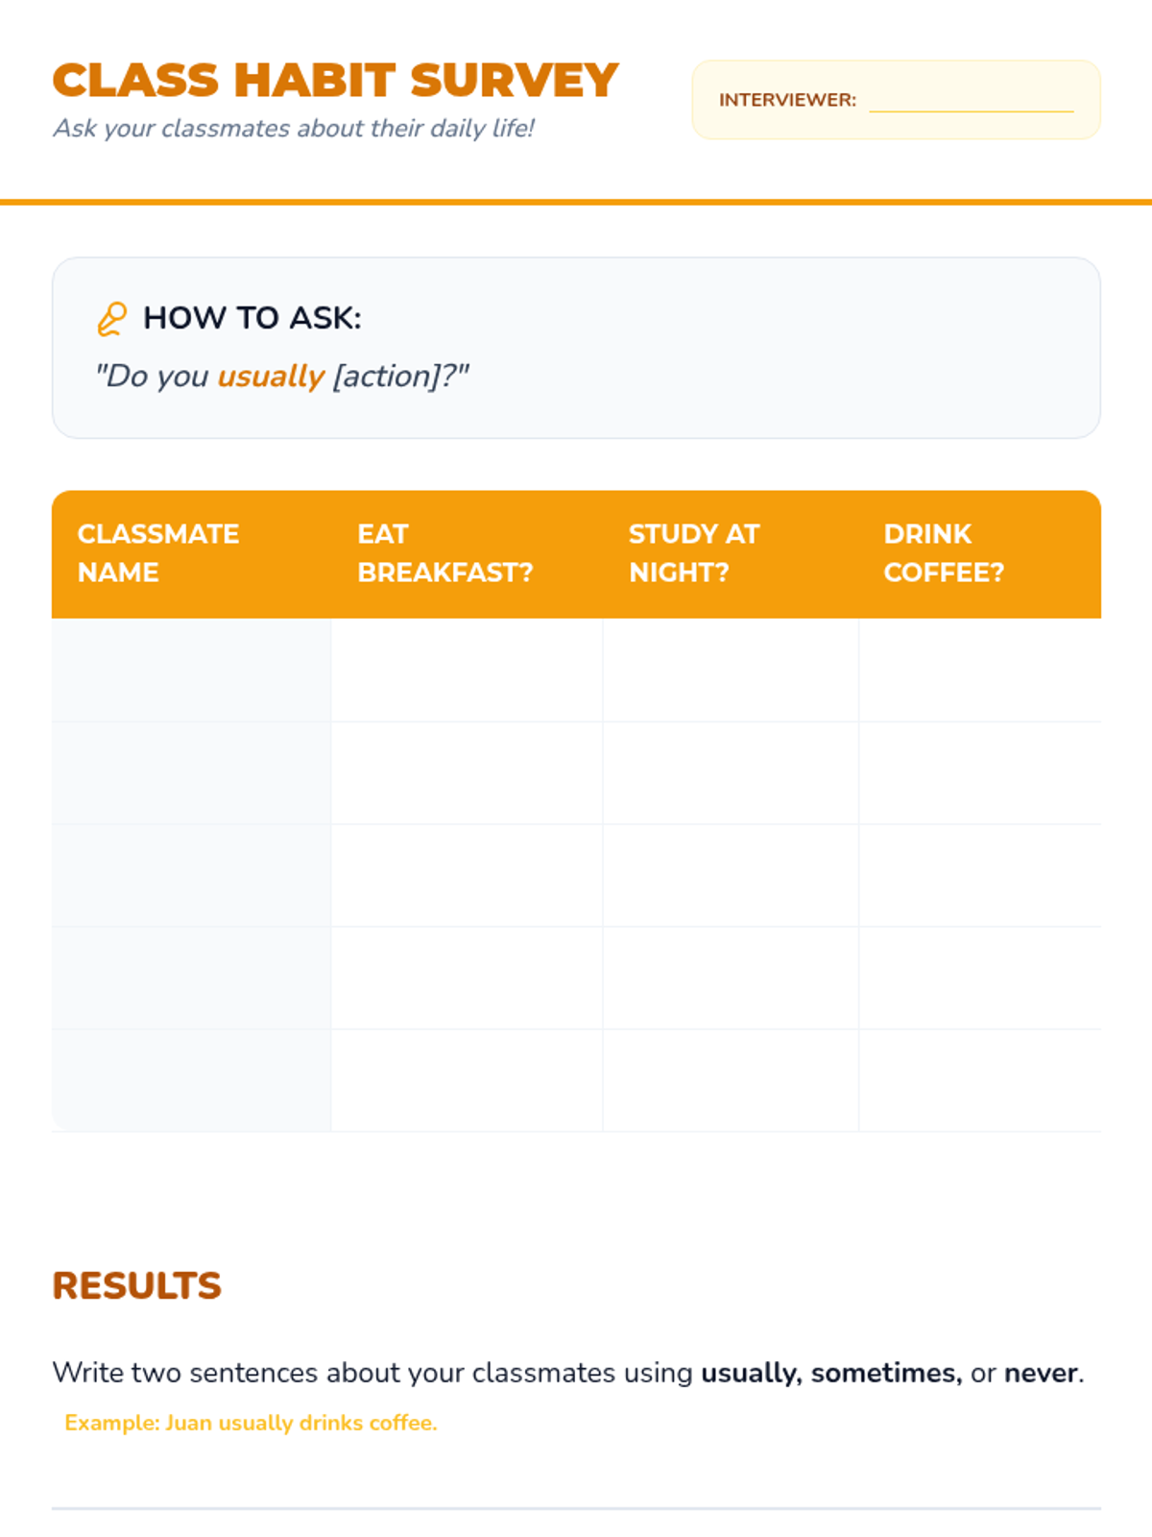Click second row Study at Night cell
Image resolution: width=1152 pixels, height=1537 pixels.
click(731, 772)
